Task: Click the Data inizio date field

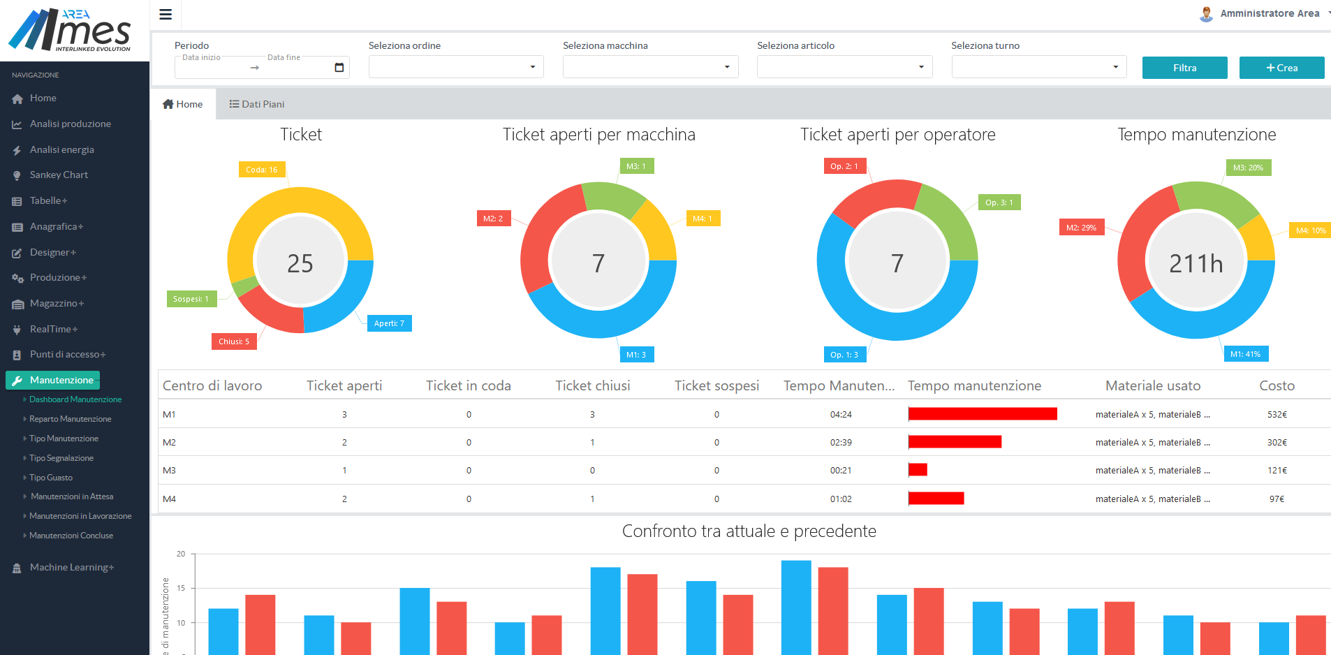Action: pos(212,67)
